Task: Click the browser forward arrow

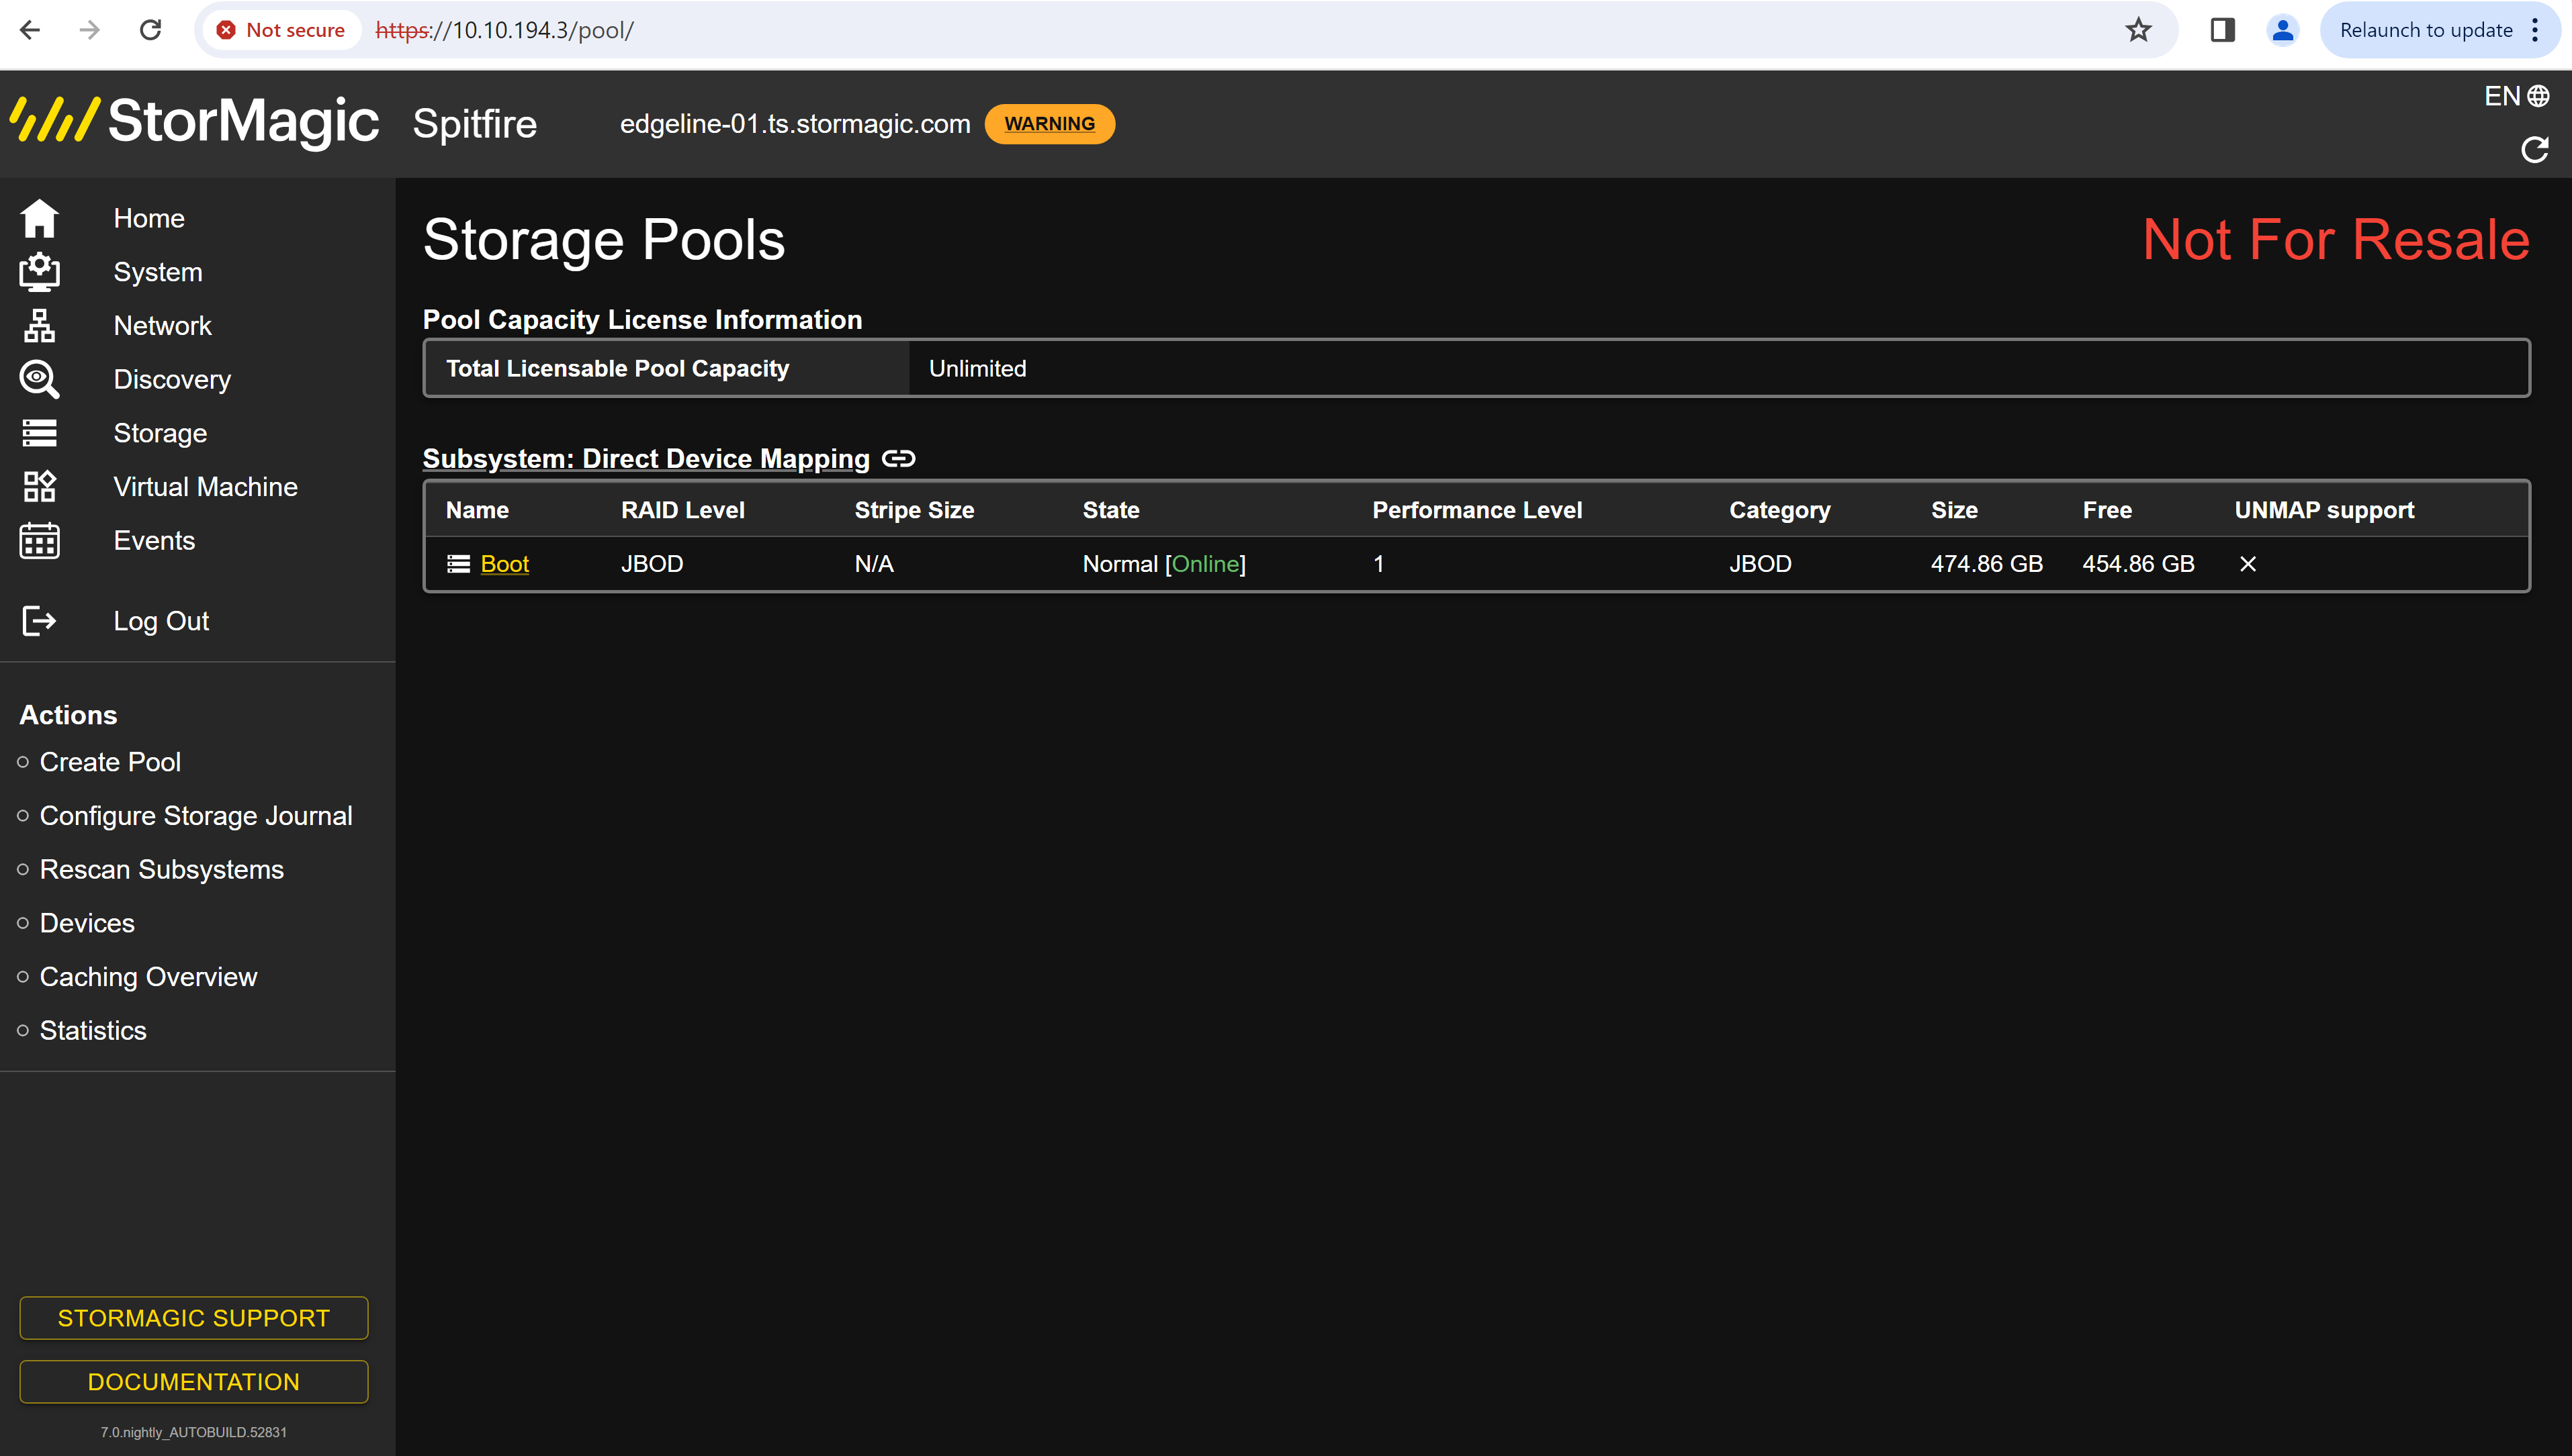Action: [90, 30]
